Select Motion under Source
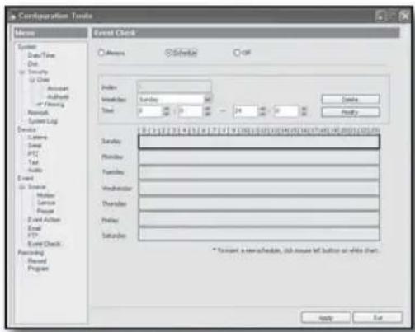Screen dimensions: 415x332 [46, 195]
